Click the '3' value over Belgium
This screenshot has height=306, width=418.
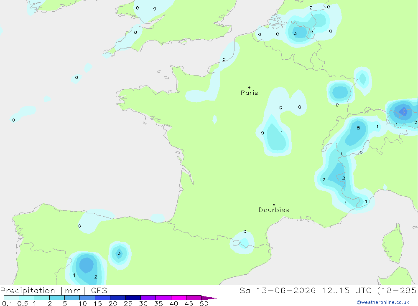tap(295, 33)
